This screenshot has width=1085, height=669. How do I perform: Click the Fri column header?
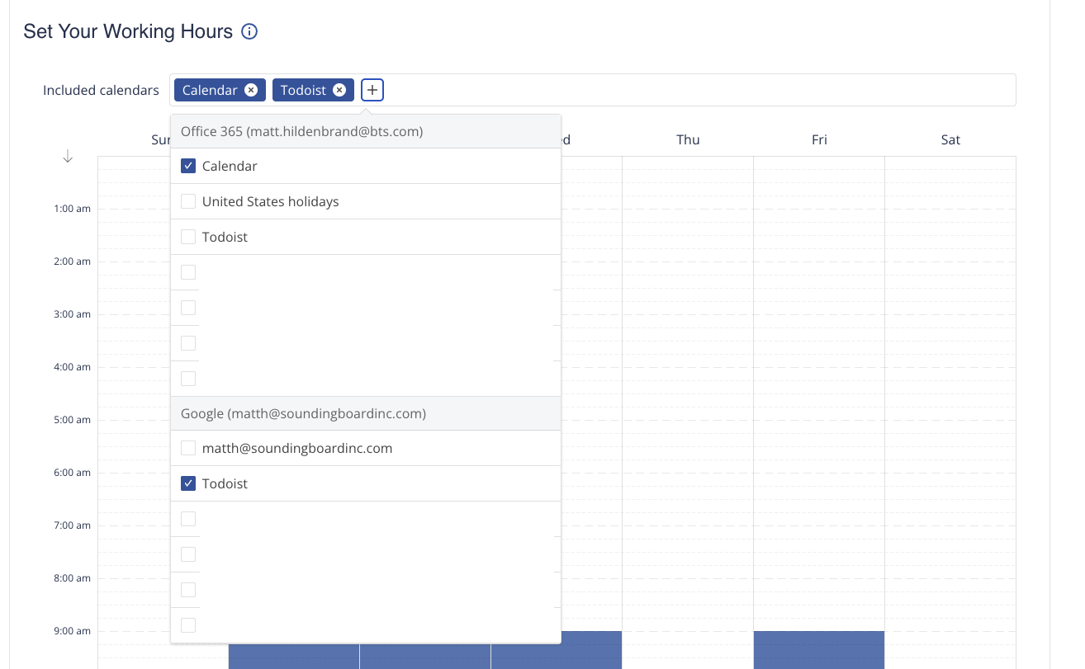819,139
